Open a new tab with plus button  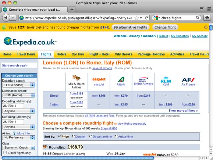[72, 10]
